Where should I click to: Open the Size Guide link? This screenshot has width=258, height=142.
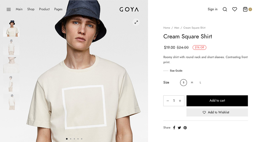pyautogui.click(x=176, y=71)
